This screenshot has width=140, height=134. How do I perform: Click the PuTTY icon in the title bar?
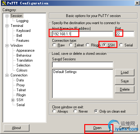[x=4, y=3]
